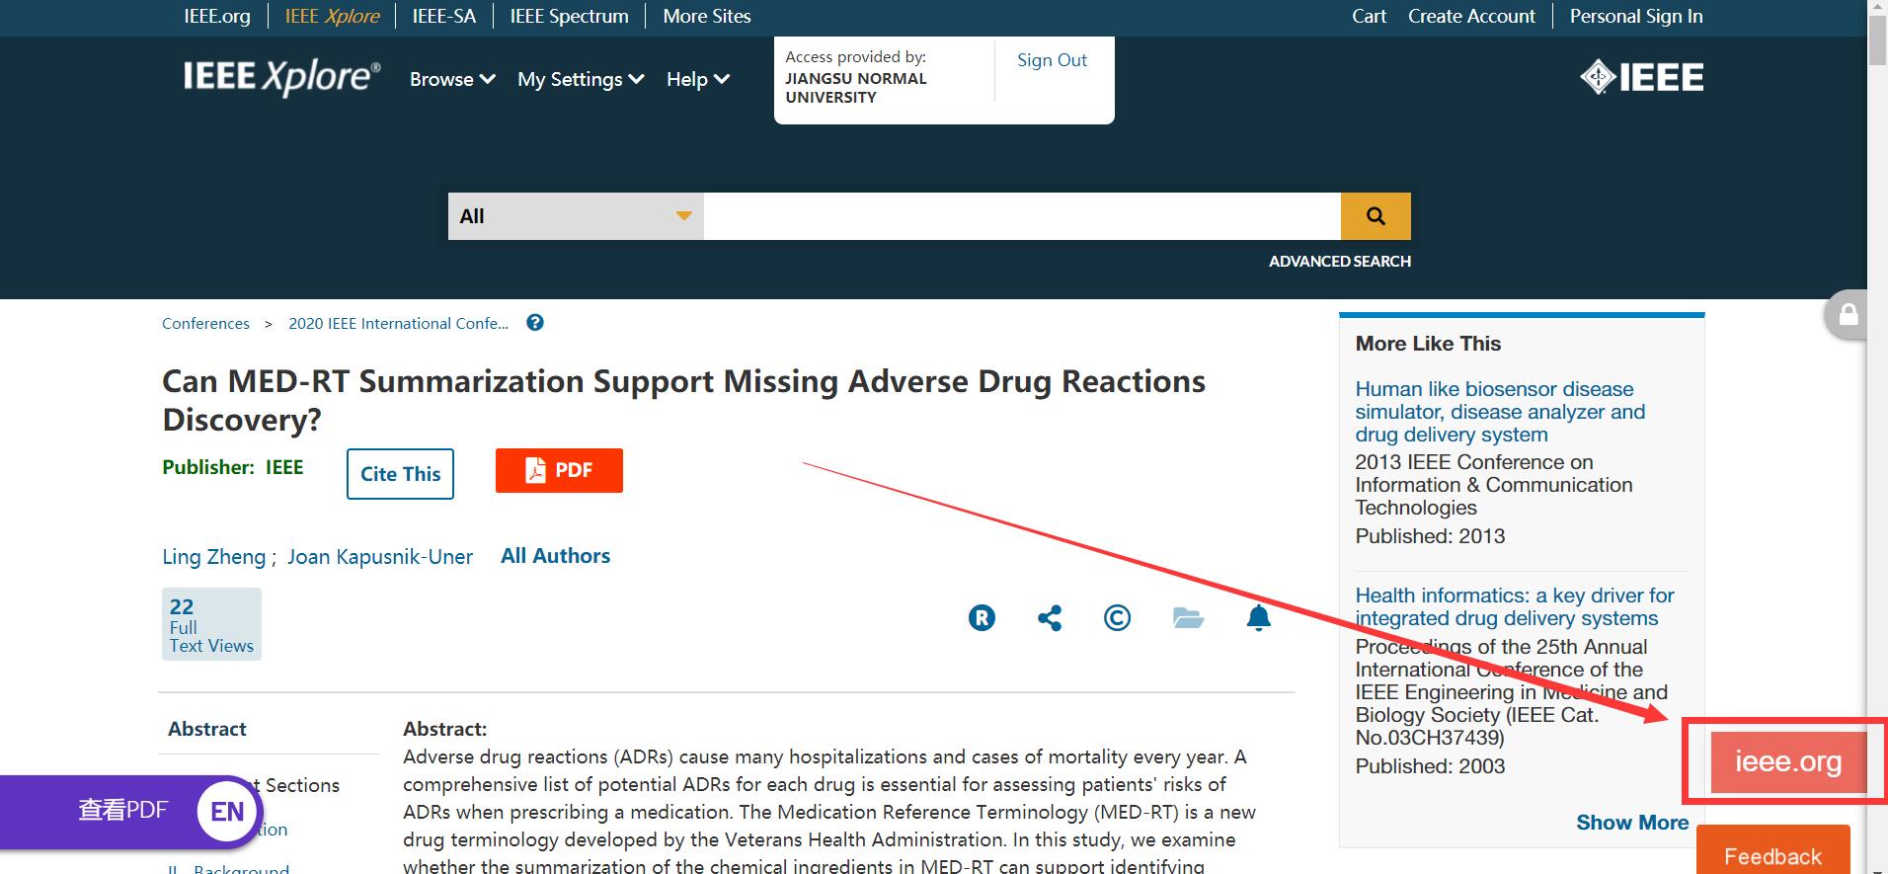Click the alerts bell icon
Image resolution: width=1888 pixels, height=874 pixels.
coord(1258,618)
